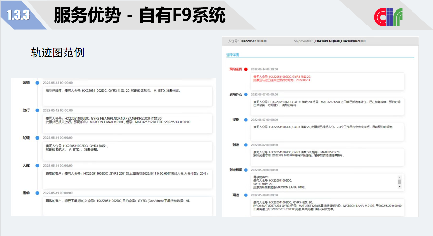433x236 pixels.
Task: Select the 到海外仓 step label
Action: (x=236, y=94)
